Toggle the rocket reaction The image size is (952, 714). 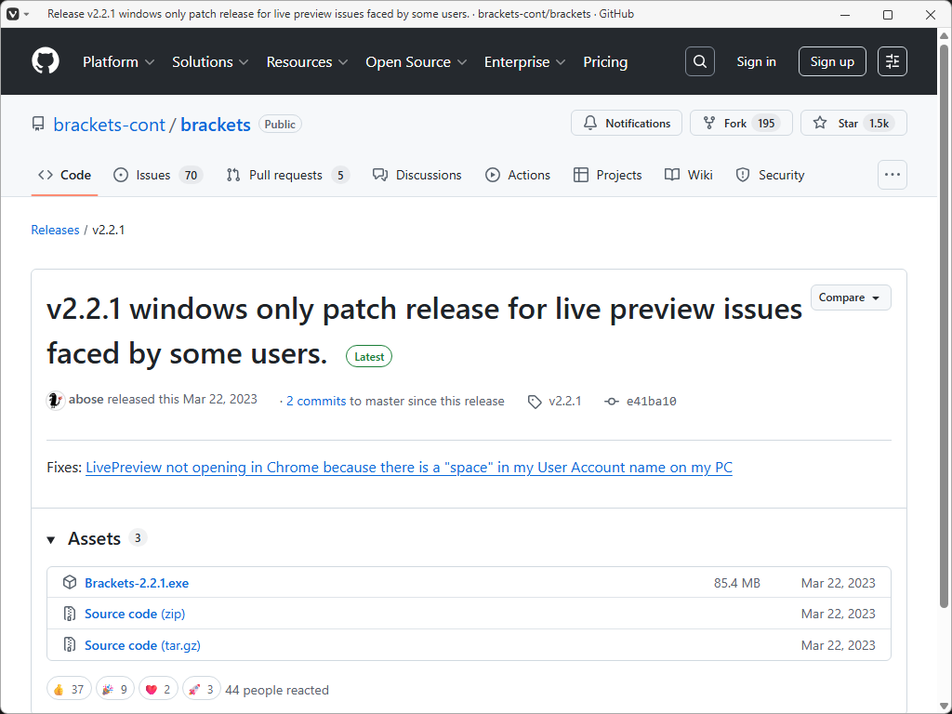[x=201, y=688]
